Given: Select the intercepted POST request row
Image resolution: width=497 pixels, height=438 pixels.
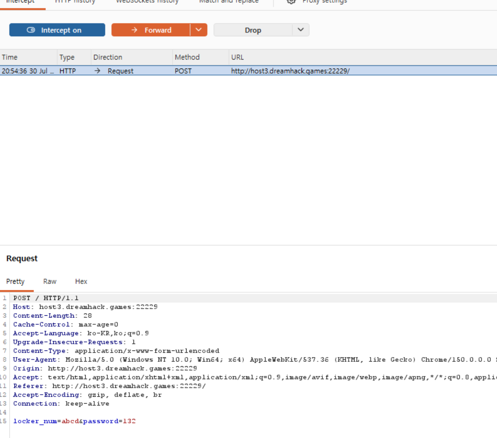Looking at the screenshot, I should [248, 71].
